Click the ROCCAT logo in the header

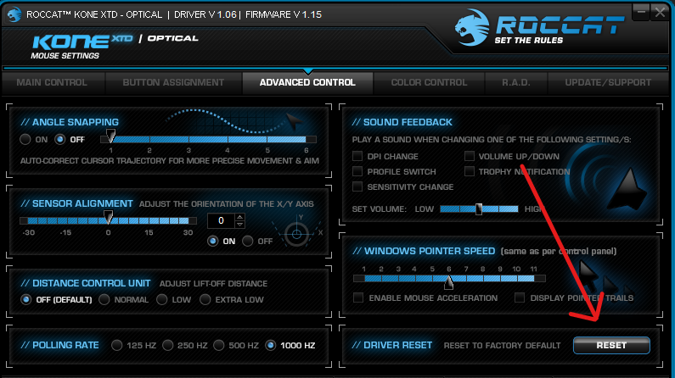coord(539,27)
